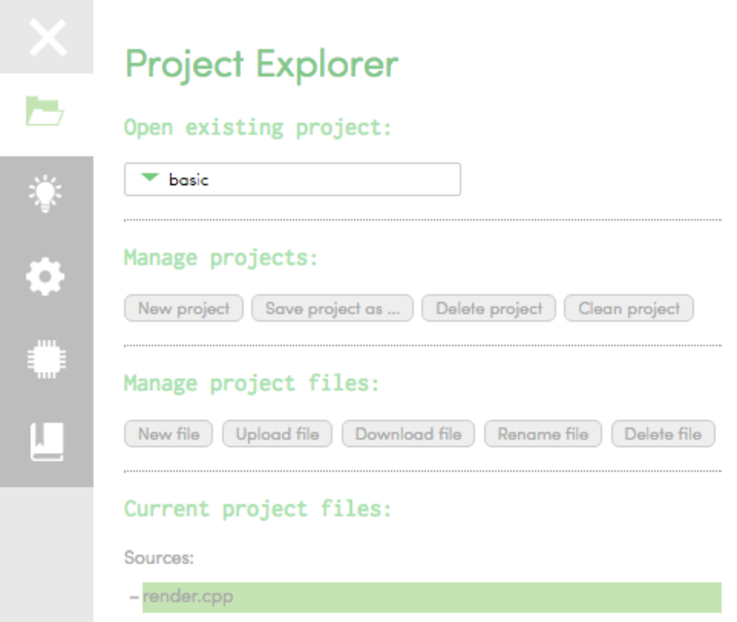Create a file with New file
737x622 pixels.
pyautogui.click(x=168, y=434)
